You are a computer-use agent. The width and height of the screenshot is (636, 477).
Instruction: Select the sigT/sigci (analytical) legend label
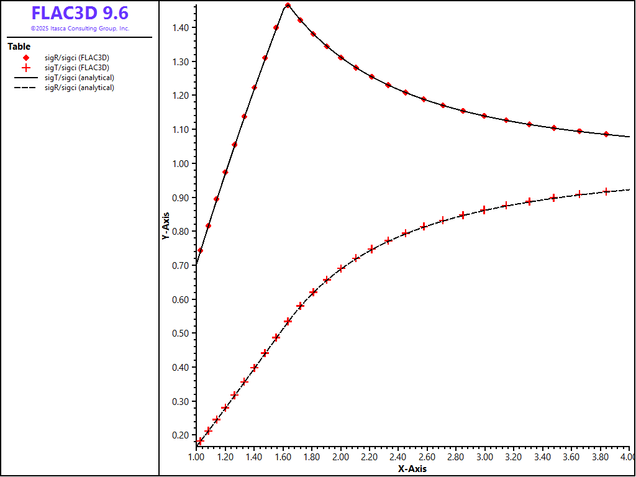click(79, 78)
